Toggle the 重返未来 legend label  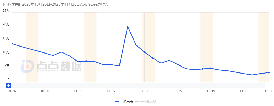(x=127, y=102)
